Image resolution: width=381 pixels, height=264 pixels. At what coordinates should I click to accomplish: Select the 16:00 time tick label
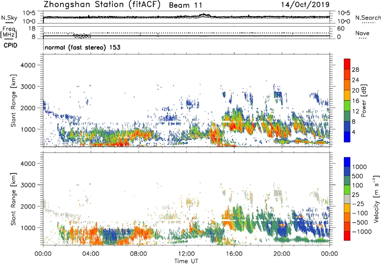tap(234, 254)
